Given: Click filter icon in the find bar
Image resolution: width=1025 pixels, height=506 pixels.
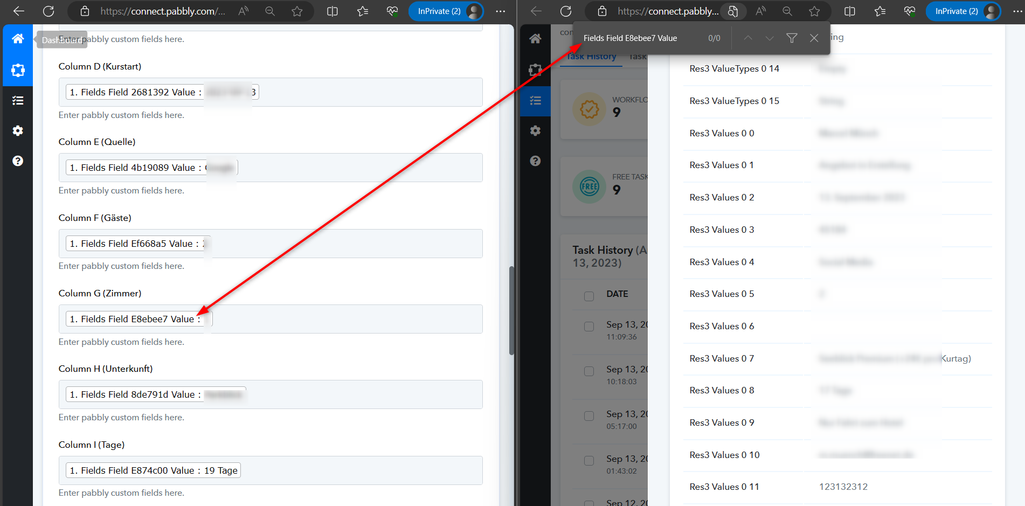Looking at the screenshot, I should coord(792,38).
